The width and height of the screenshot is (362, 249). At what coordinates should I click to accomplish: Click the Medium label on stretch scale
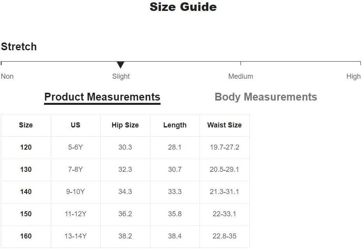point(240,76)
